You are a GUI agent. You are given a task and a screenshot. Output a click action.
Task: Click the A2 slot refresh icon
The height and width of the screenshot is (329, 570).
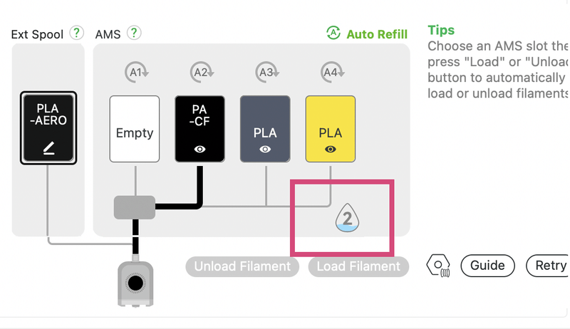coord(202,72)
